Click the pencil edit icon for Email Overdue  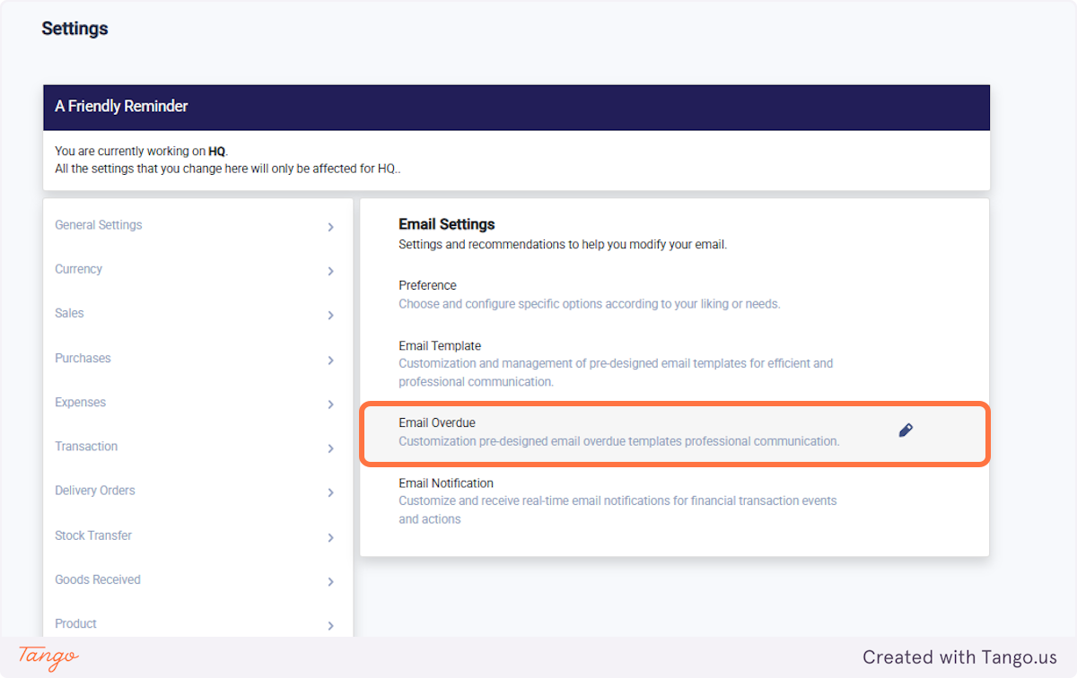pyautogui.click(x=906, y=430)
